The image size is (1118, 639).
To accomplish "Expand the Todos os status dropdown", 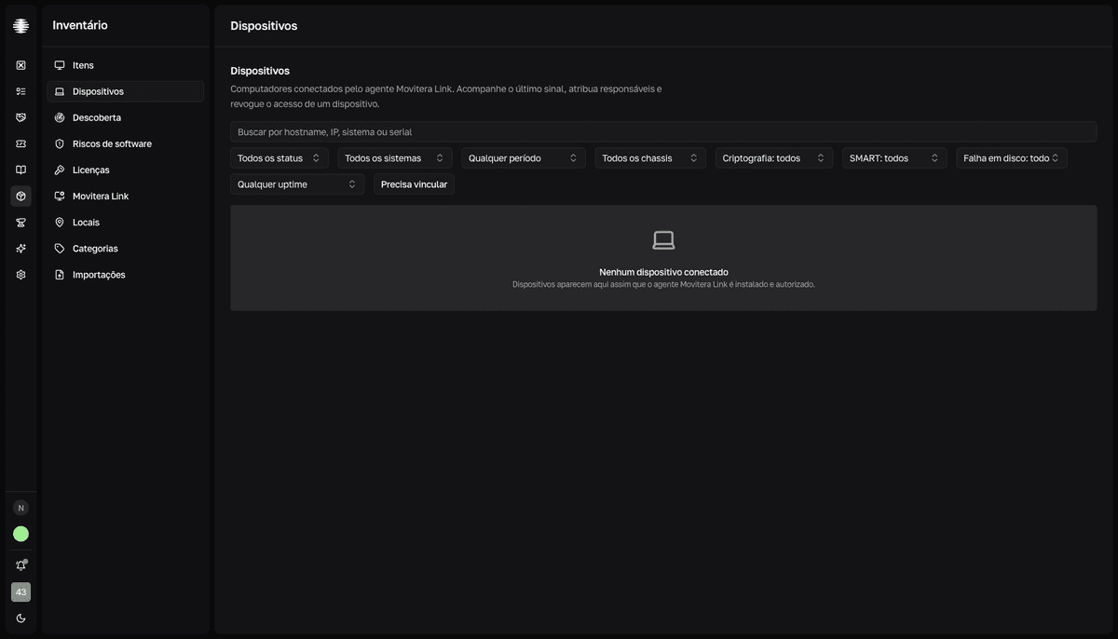I will (279, 158).
